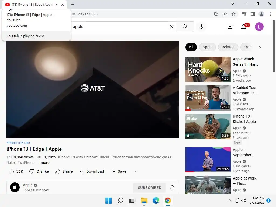
Task: Click the SUBSCRIBED button
Action: [149, 188]
